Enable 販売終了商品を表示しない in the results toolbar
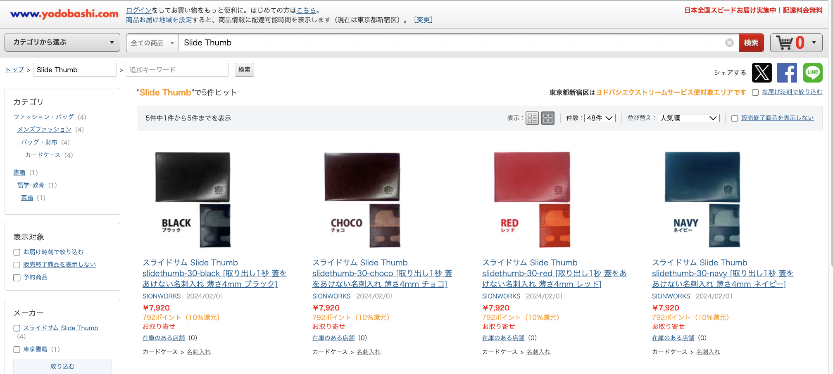 tap(734, 118)
